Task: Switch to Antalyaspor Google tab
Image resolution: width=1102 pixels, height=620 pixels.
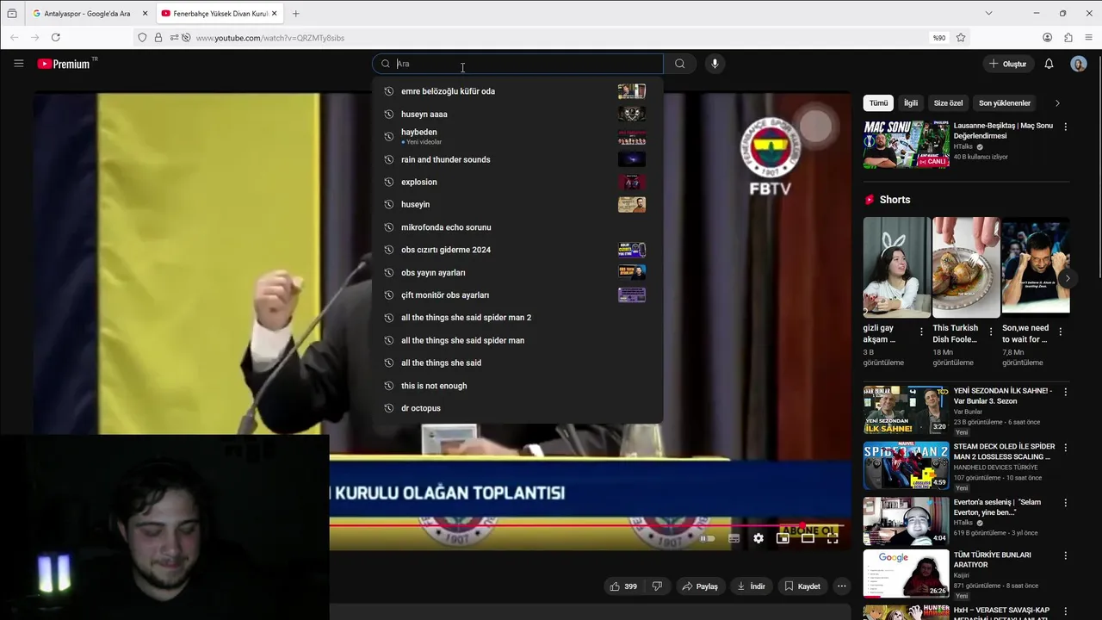Action: tap(88, 13)
